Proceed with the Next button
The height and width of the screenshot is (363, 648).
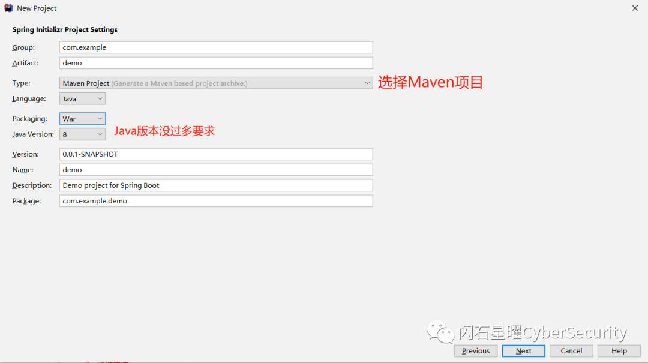[x=524, y=350]
